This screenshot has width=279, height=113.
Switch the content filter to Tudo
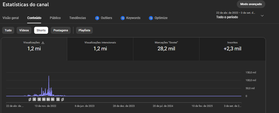[x=8, y=30]
